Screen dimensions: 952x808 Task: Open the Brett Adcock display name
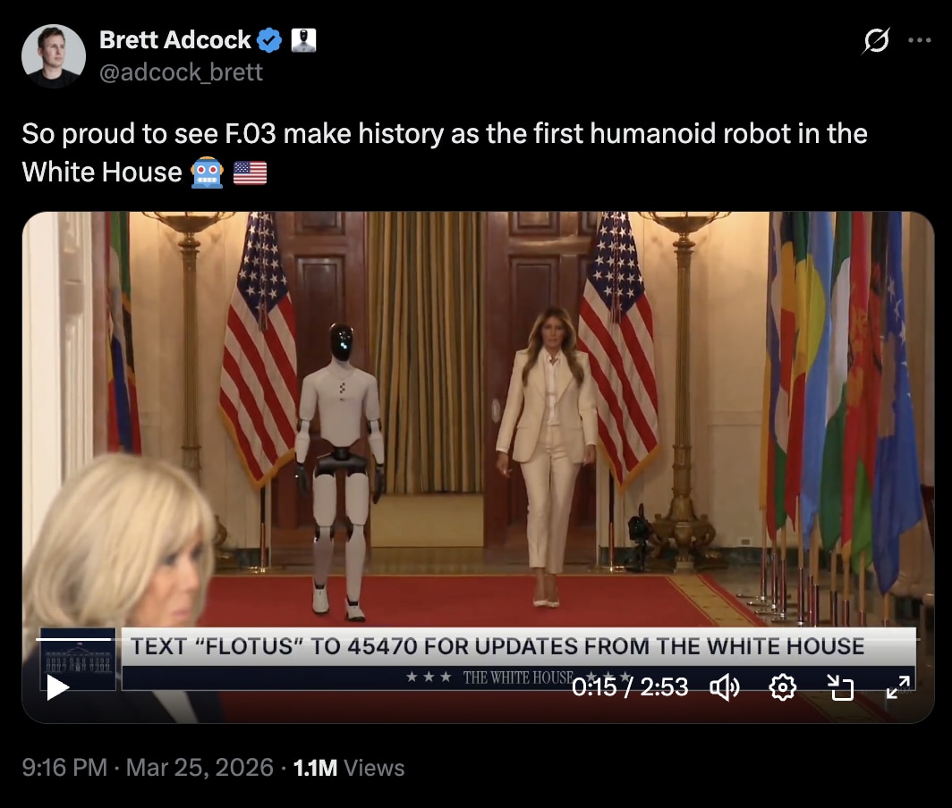[174, 40]
